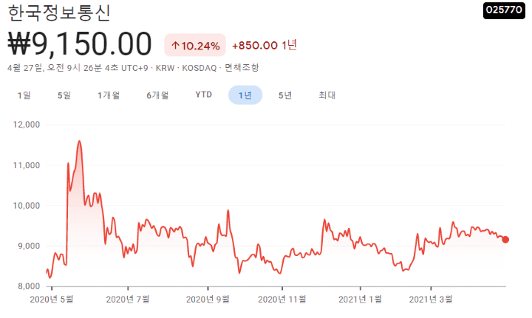
Task: Click the ₩9,150.00 price value
Action: tap(80, 44)
